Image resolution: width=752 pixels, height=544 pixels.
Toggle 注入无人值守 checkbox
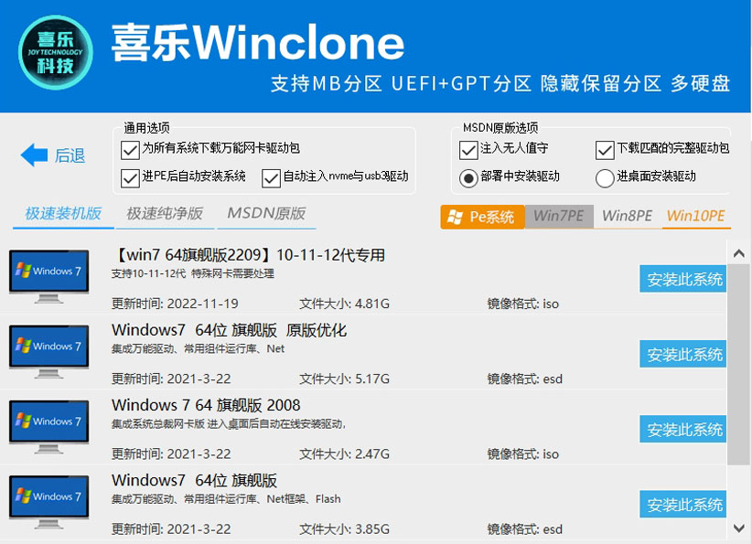coord(468,150)
